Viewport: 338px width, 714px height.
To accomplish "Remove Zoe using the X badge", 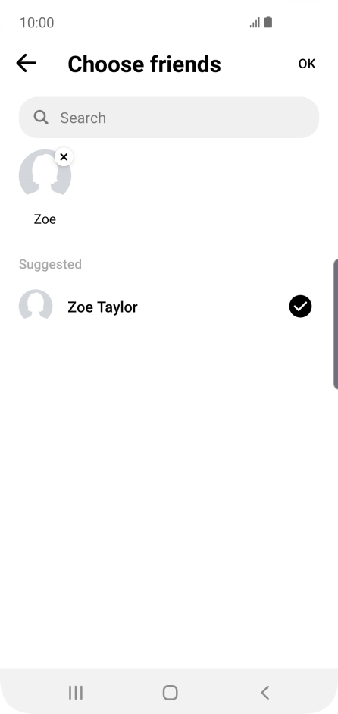I will 64,157.
